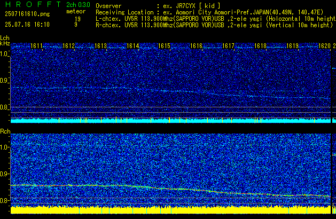Screen dimensions: 336x219
Task: Click the Lch 0.8 kHz axis label
Action: tap(4, 107)
